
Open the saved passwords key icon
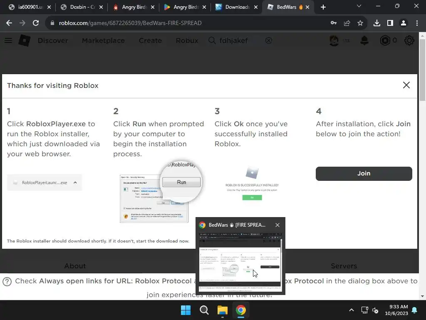coord(334,23)
